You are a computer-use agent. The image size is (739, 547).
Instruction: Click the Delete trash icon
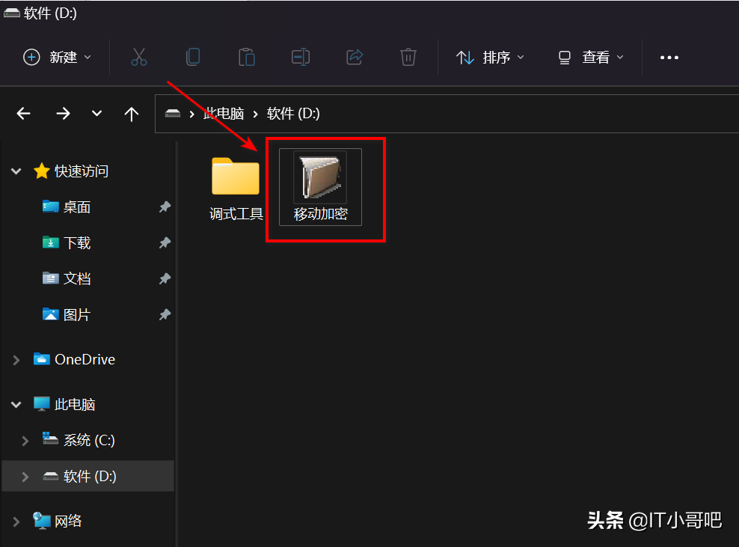(408, 57)
